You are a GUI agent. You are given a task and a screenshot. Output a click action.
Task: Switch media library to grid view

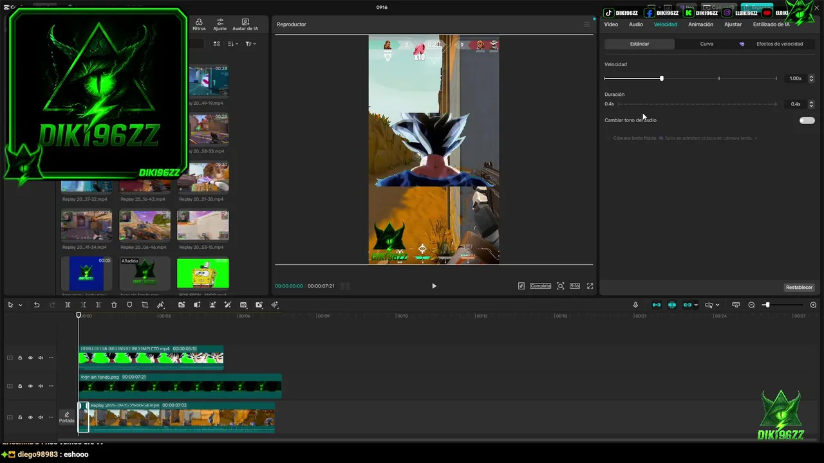point(216,44)
